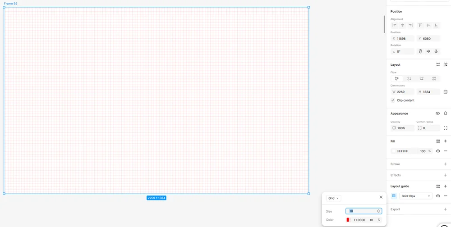Flip the frame horizontally
This screenshot has height=227, width=451.
pos(428,51)
